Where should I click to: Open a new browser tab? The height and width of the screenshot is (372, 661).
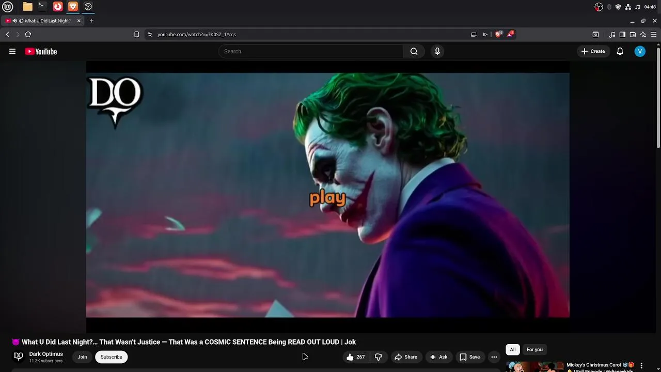tap(91, 21)
